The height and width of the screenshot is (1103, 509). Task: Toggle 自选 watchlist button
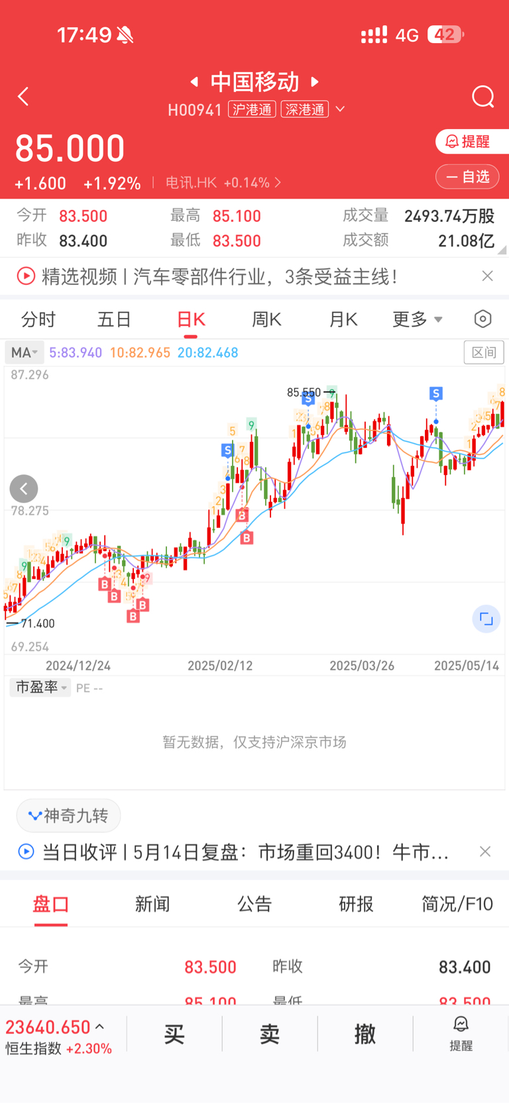point(467,177)
